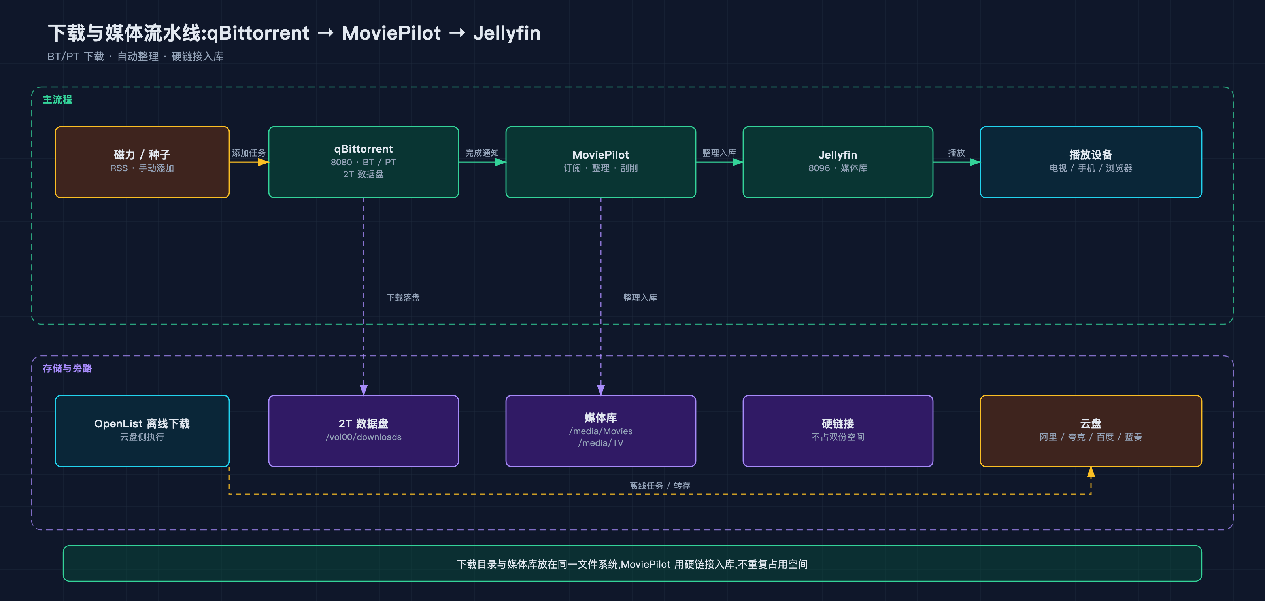Viewport: 1265px width, 601px height.
Task: Click the 添加任务 arrow label
Action: pyautogui.click(x=249, y=153)
